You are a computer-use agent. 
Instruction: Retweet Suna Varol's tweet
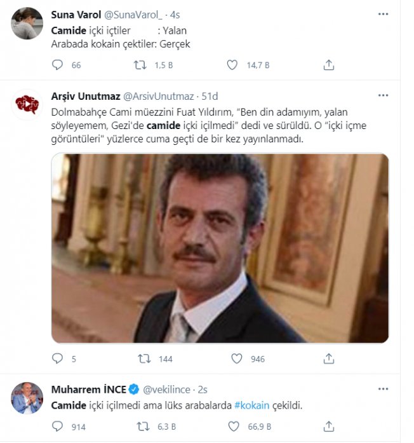click(140, 65)
